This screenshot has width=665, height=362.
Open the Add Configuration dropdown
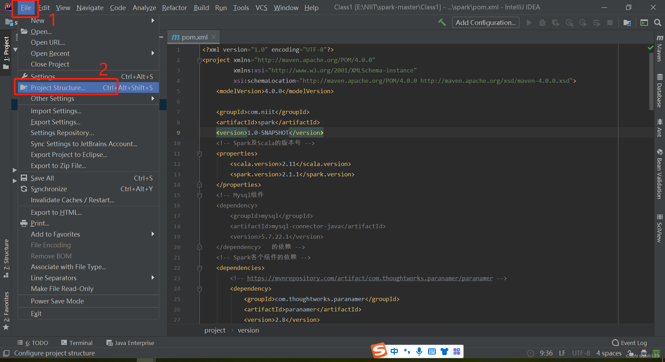point(486,23)
